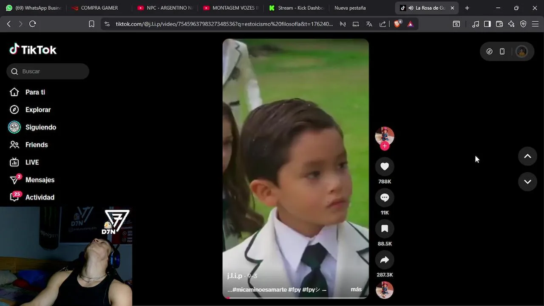This screenshot has height=306, width=544.
Task: Open Brave playlist music icon
Action: [x=476, y=24]
